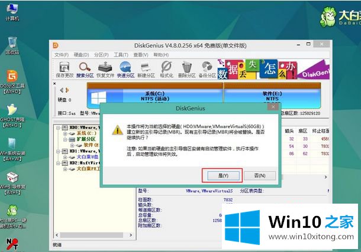Select 大白菜U盘 in the disk tree
The height and width of the screenshot is (252, 361).
click(x=87, y=157)
